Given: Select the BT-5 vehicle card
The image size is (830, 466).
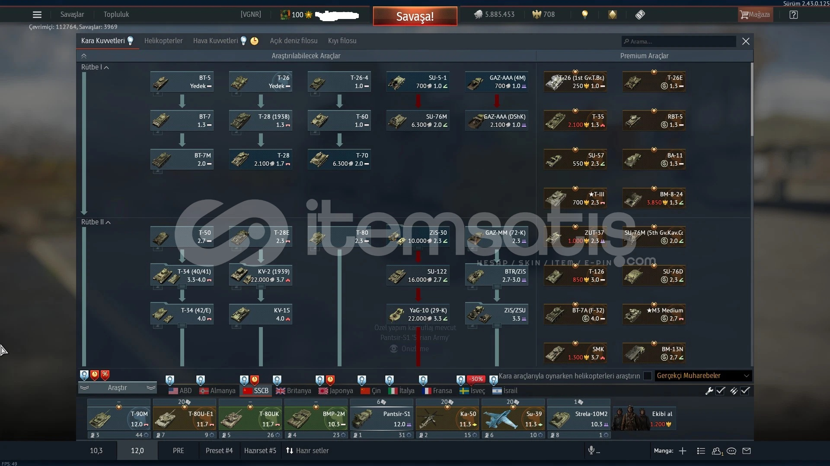Looking at the screenshot, I should (x=182, y=82).
